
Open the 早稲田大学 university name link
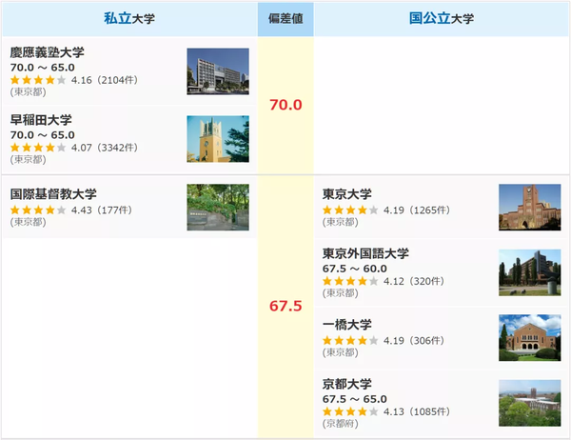41,120
